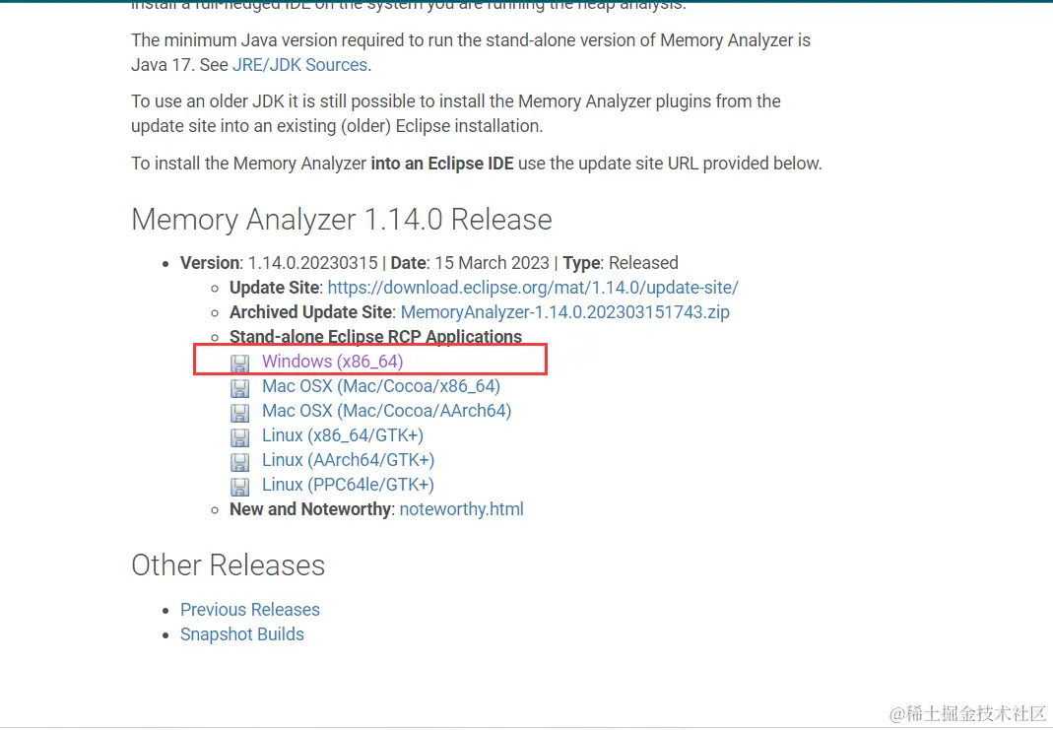Click the Other Releases heading
Screen dimensions: 1053x730
[229, 565]
